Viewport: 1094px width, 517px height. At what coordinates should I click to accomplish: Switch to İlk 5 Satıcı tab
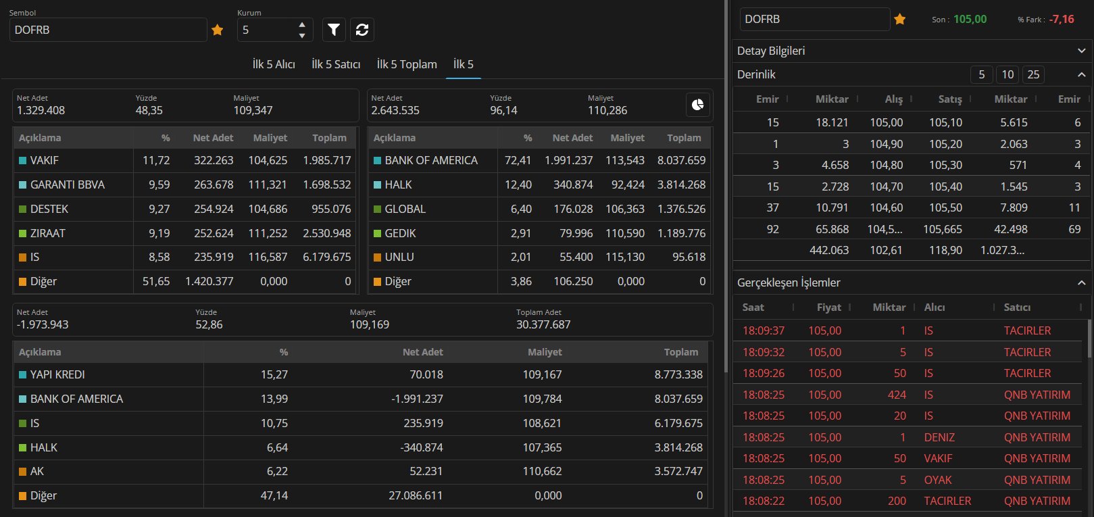pos(336,64)
